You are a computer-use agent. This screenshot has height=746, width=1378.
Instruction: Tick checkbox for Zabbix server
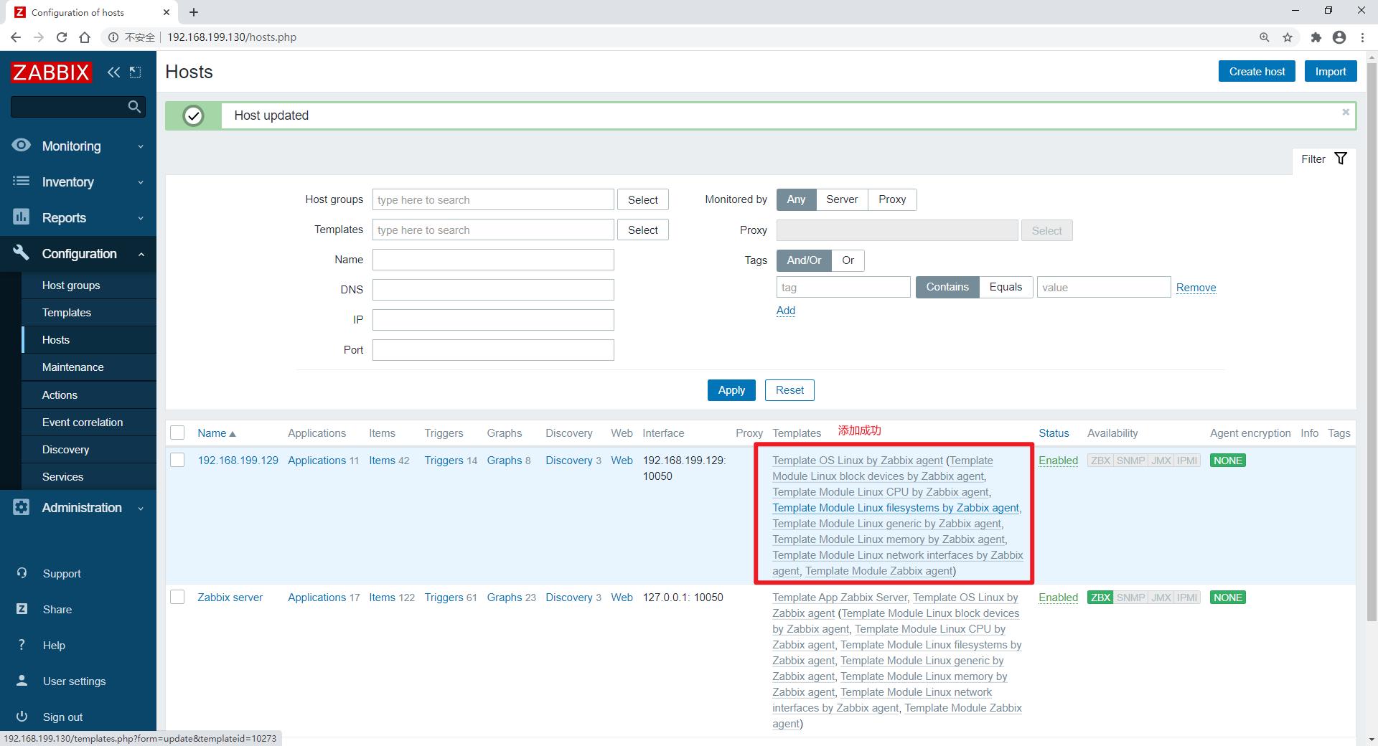click(x=177, y=597)
